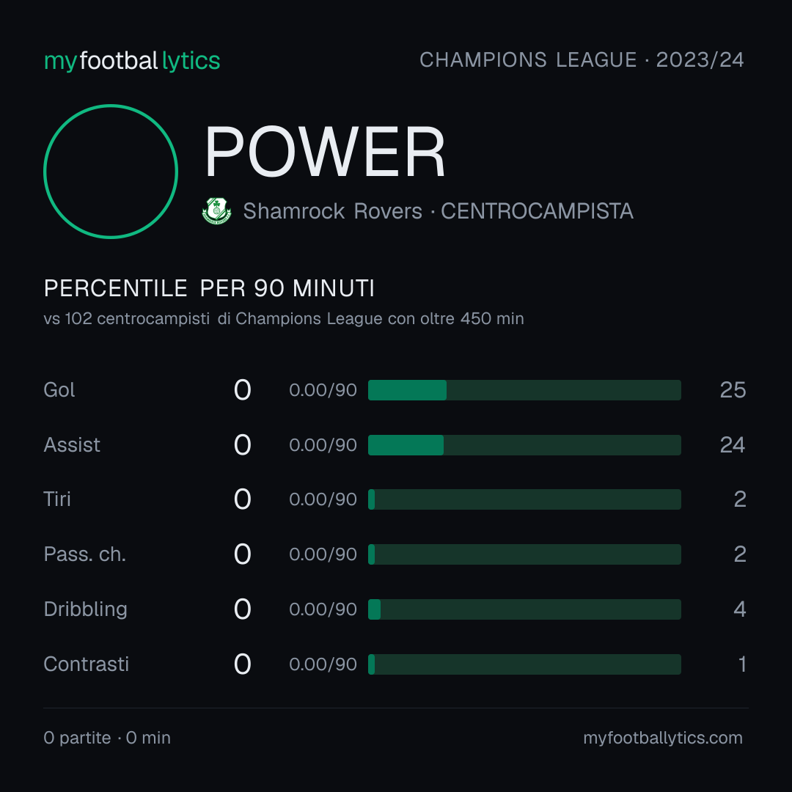Image resolution: width=792 pixels, height=792 pixels.
Task: Click the Percentile per 90 minuti heading
Action: click(x=209, y=288)
